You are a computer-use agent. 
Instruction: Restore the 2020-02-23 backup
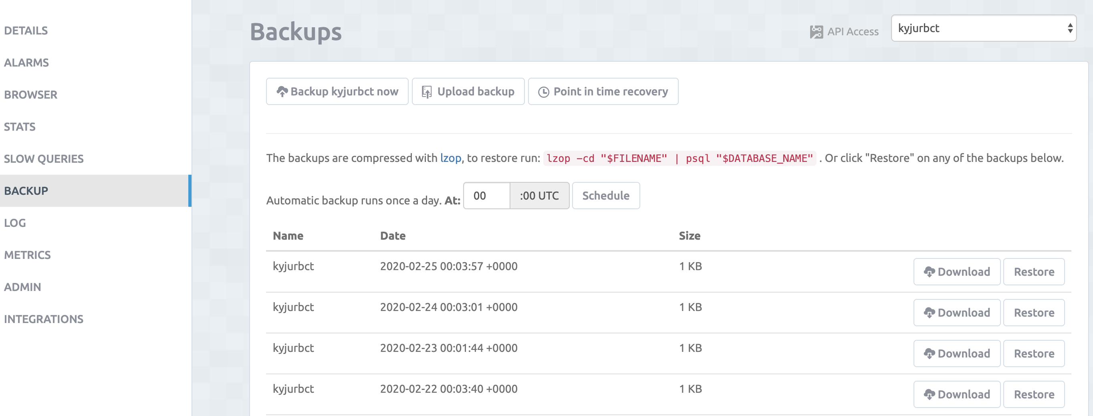[x=1034, y=353]
